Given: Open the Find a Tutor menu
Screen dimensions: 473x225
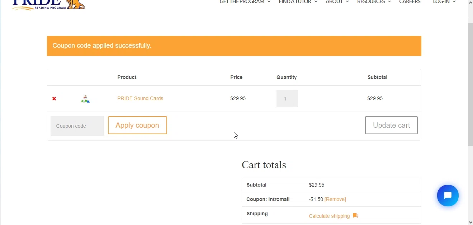Looking at the screenshot, I should (295, 2).
